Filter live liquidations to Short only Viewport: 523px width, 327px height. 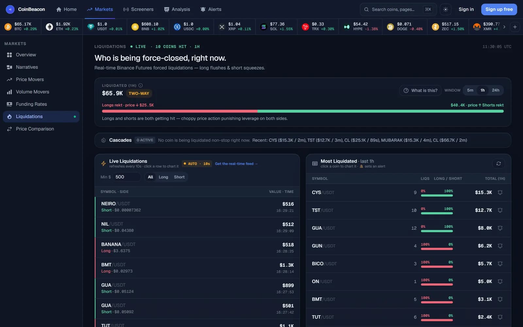pos(179,177)
